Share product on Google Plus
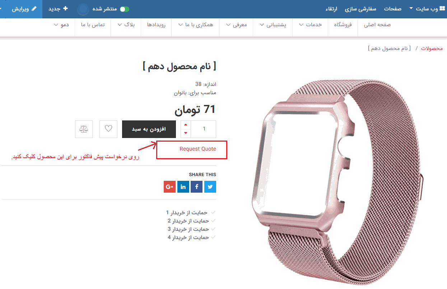Screen dimensions: 447x289 [169, 187]
